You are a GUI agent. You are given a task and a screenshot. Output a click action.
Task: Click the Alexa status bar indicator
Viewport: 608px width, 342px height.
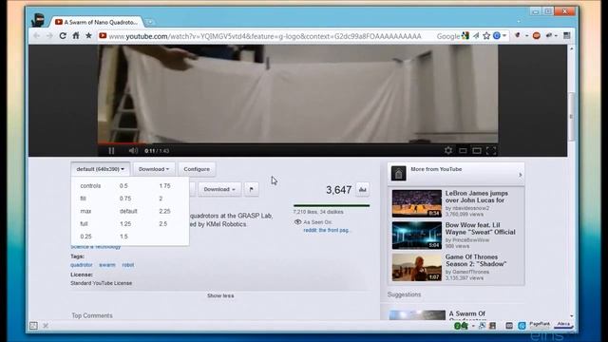563,325
